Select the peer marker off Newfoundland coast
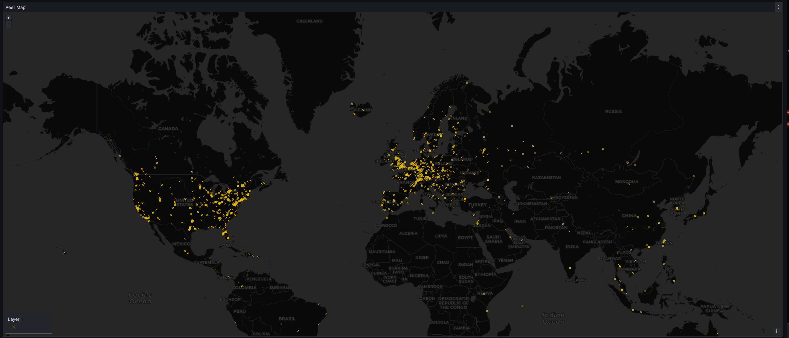789x338 pixels. coord(287,179)
